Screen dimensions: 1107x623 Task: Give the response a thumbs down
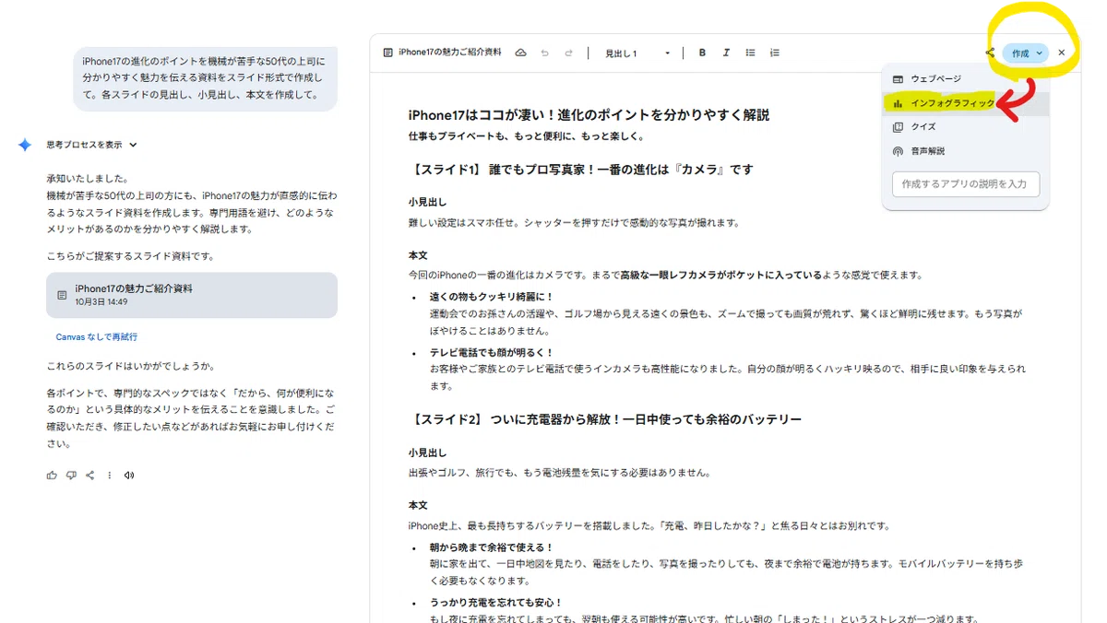[x=71, y=476]
